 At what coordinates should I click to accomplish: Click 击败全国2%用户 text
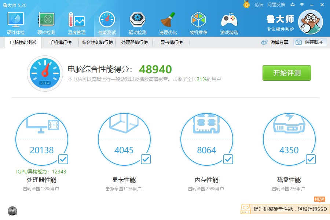click(x=289, y=189)
